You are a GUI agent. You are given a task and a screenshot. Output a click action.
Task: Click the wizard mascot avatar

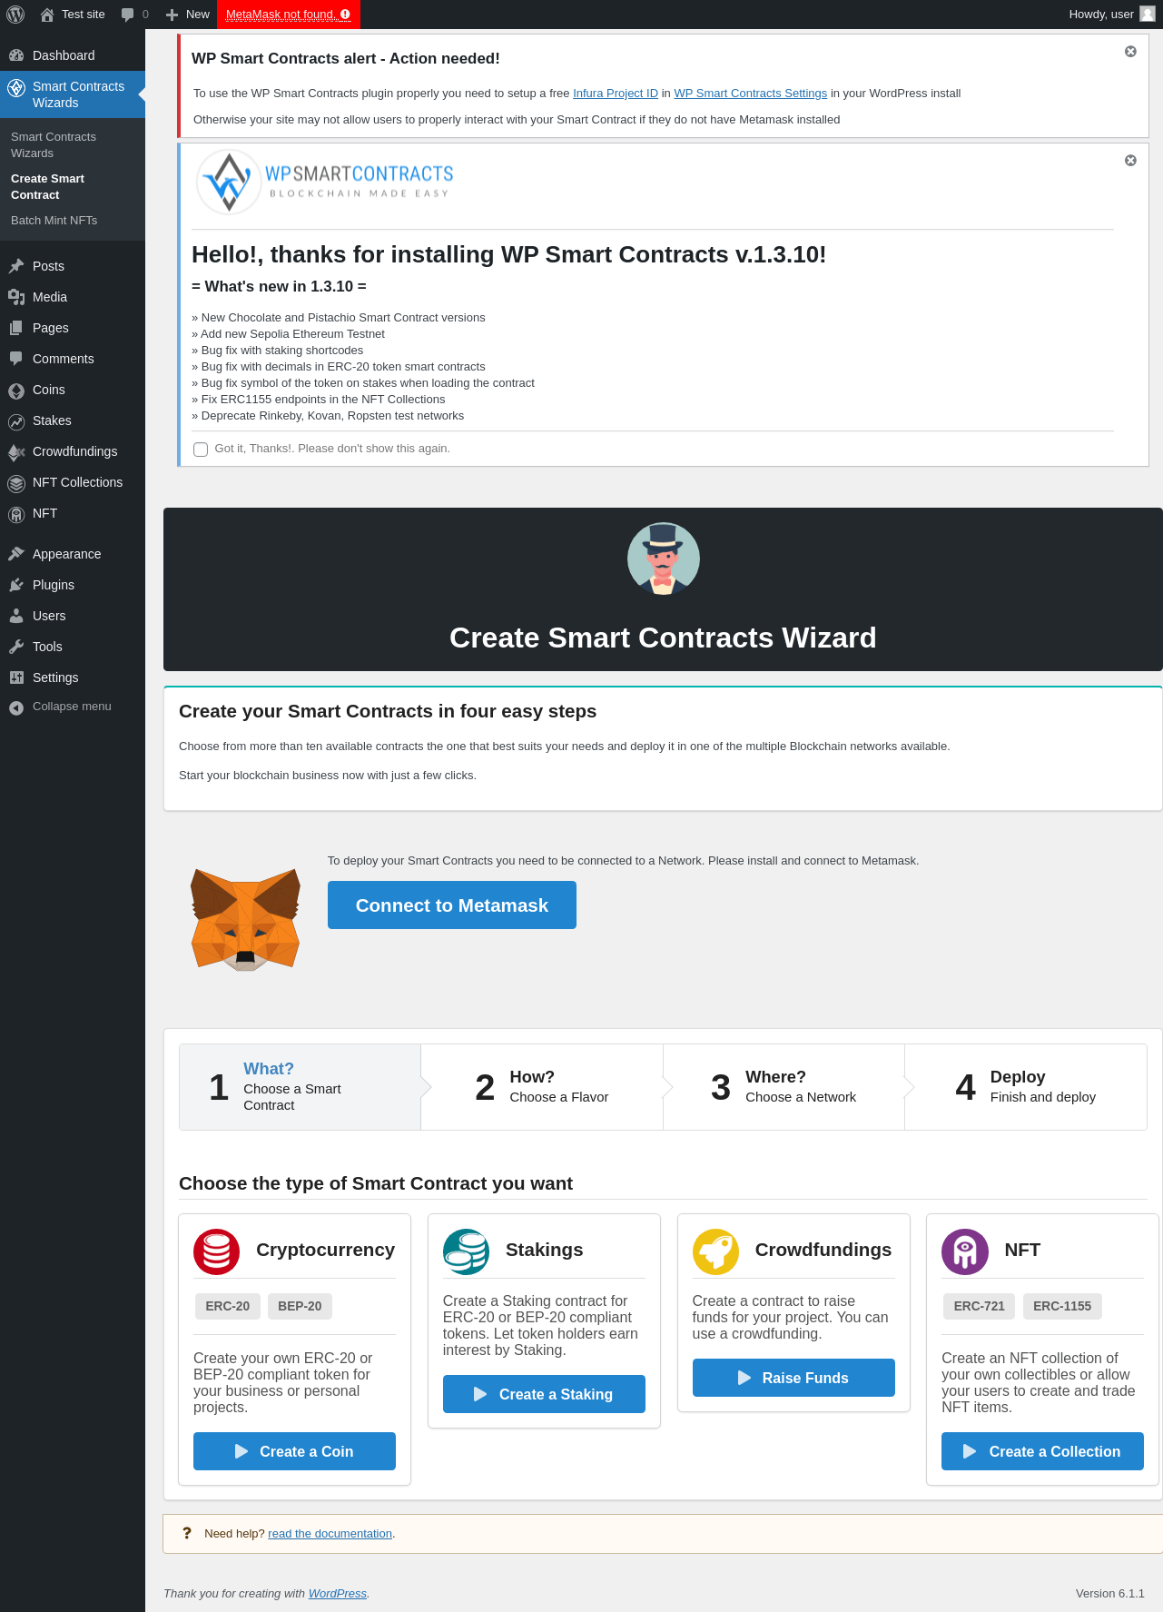664,559
